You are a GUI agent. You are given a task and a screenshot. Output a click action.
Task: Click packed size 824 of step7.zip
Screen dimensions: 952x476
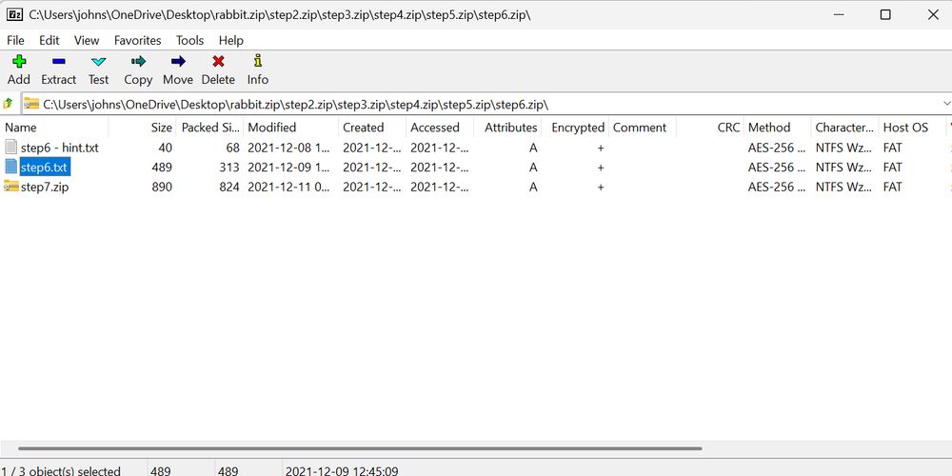click(229, 187)
